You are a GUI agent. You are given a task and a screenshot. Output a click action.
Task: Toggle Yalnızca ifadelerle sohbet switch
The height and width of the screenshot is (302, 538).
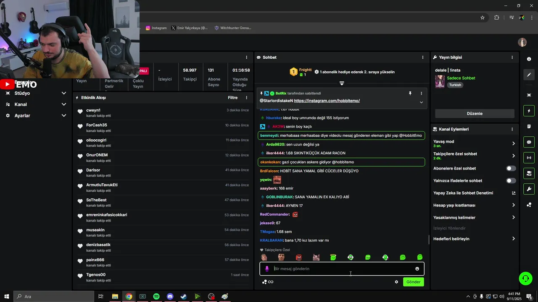pos(511,181)
